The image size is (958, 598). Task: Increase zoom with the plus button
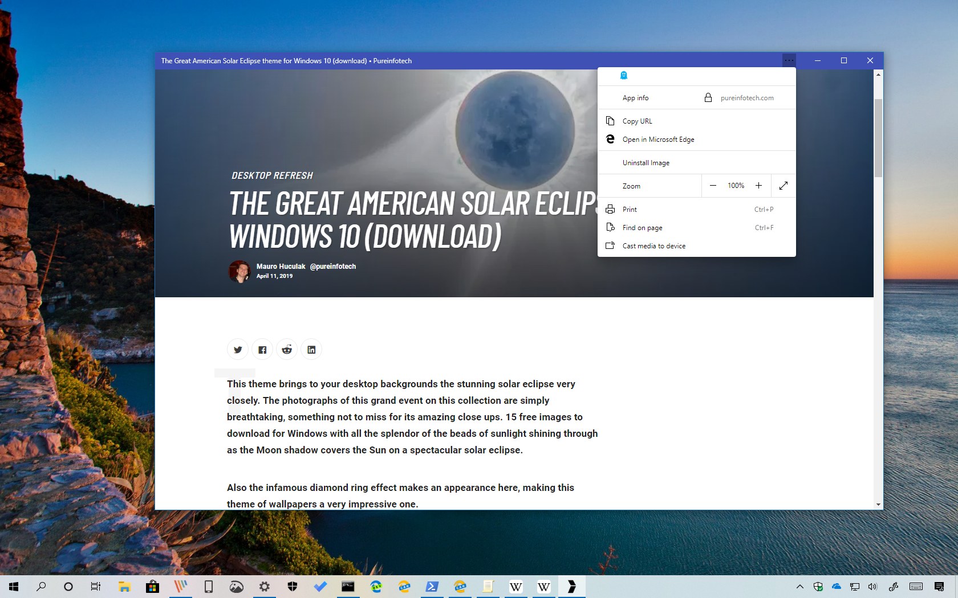759,186
